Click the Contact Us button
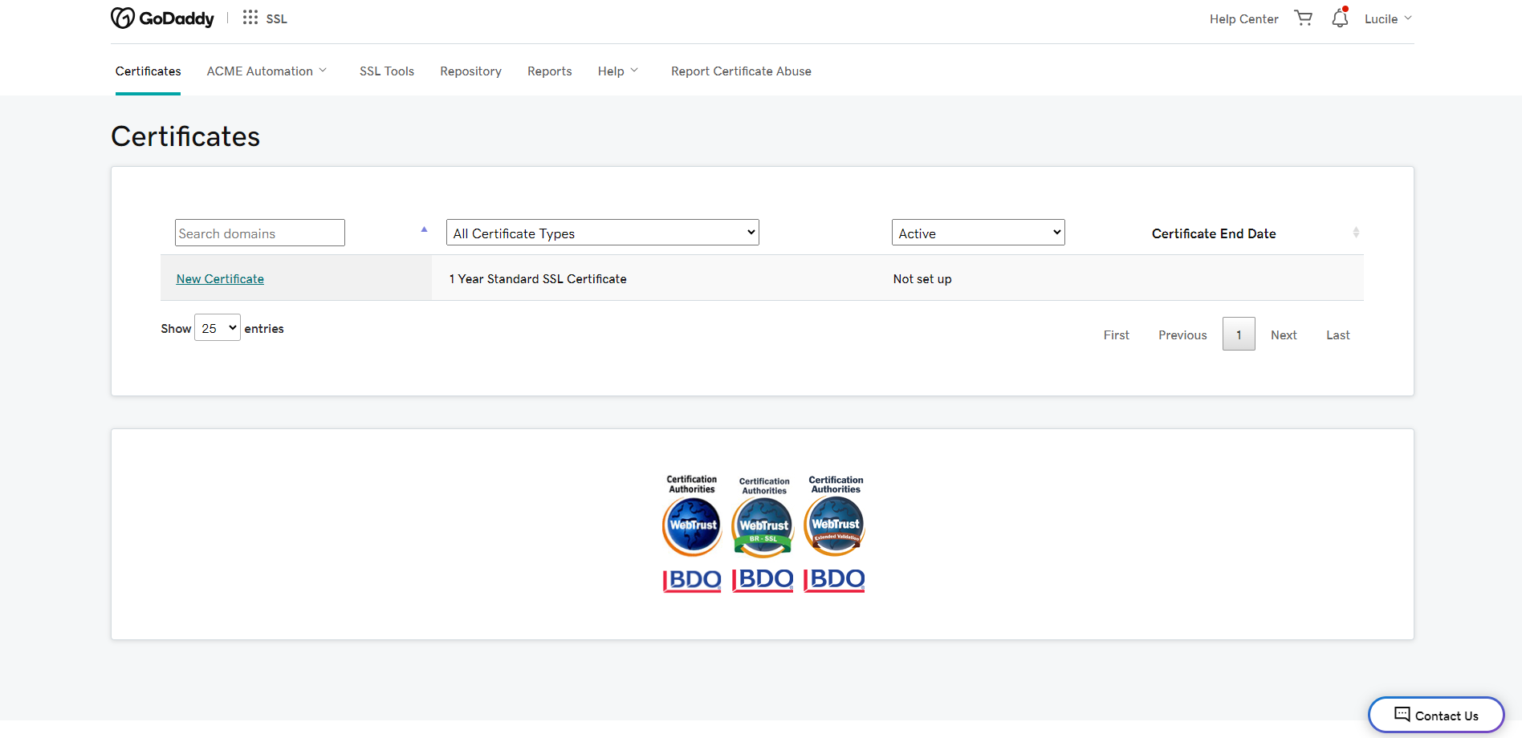 pyautogui.click(x=1436, y=715)
